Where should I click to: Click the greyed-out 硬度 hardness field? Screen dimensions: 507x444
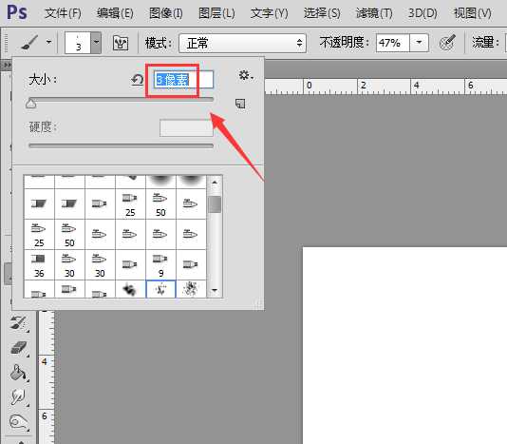point(186,128)
